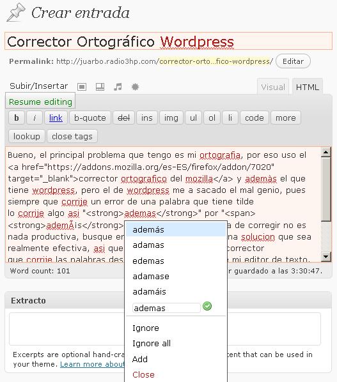Click the misspelled word ortografia in editor
Screen dimensions: 337x382
(x=220, y=155)
